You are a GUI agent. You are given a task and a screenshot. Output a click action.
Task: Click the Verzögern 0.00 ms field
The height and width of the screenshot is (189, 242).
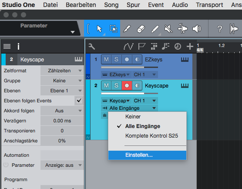62,121
